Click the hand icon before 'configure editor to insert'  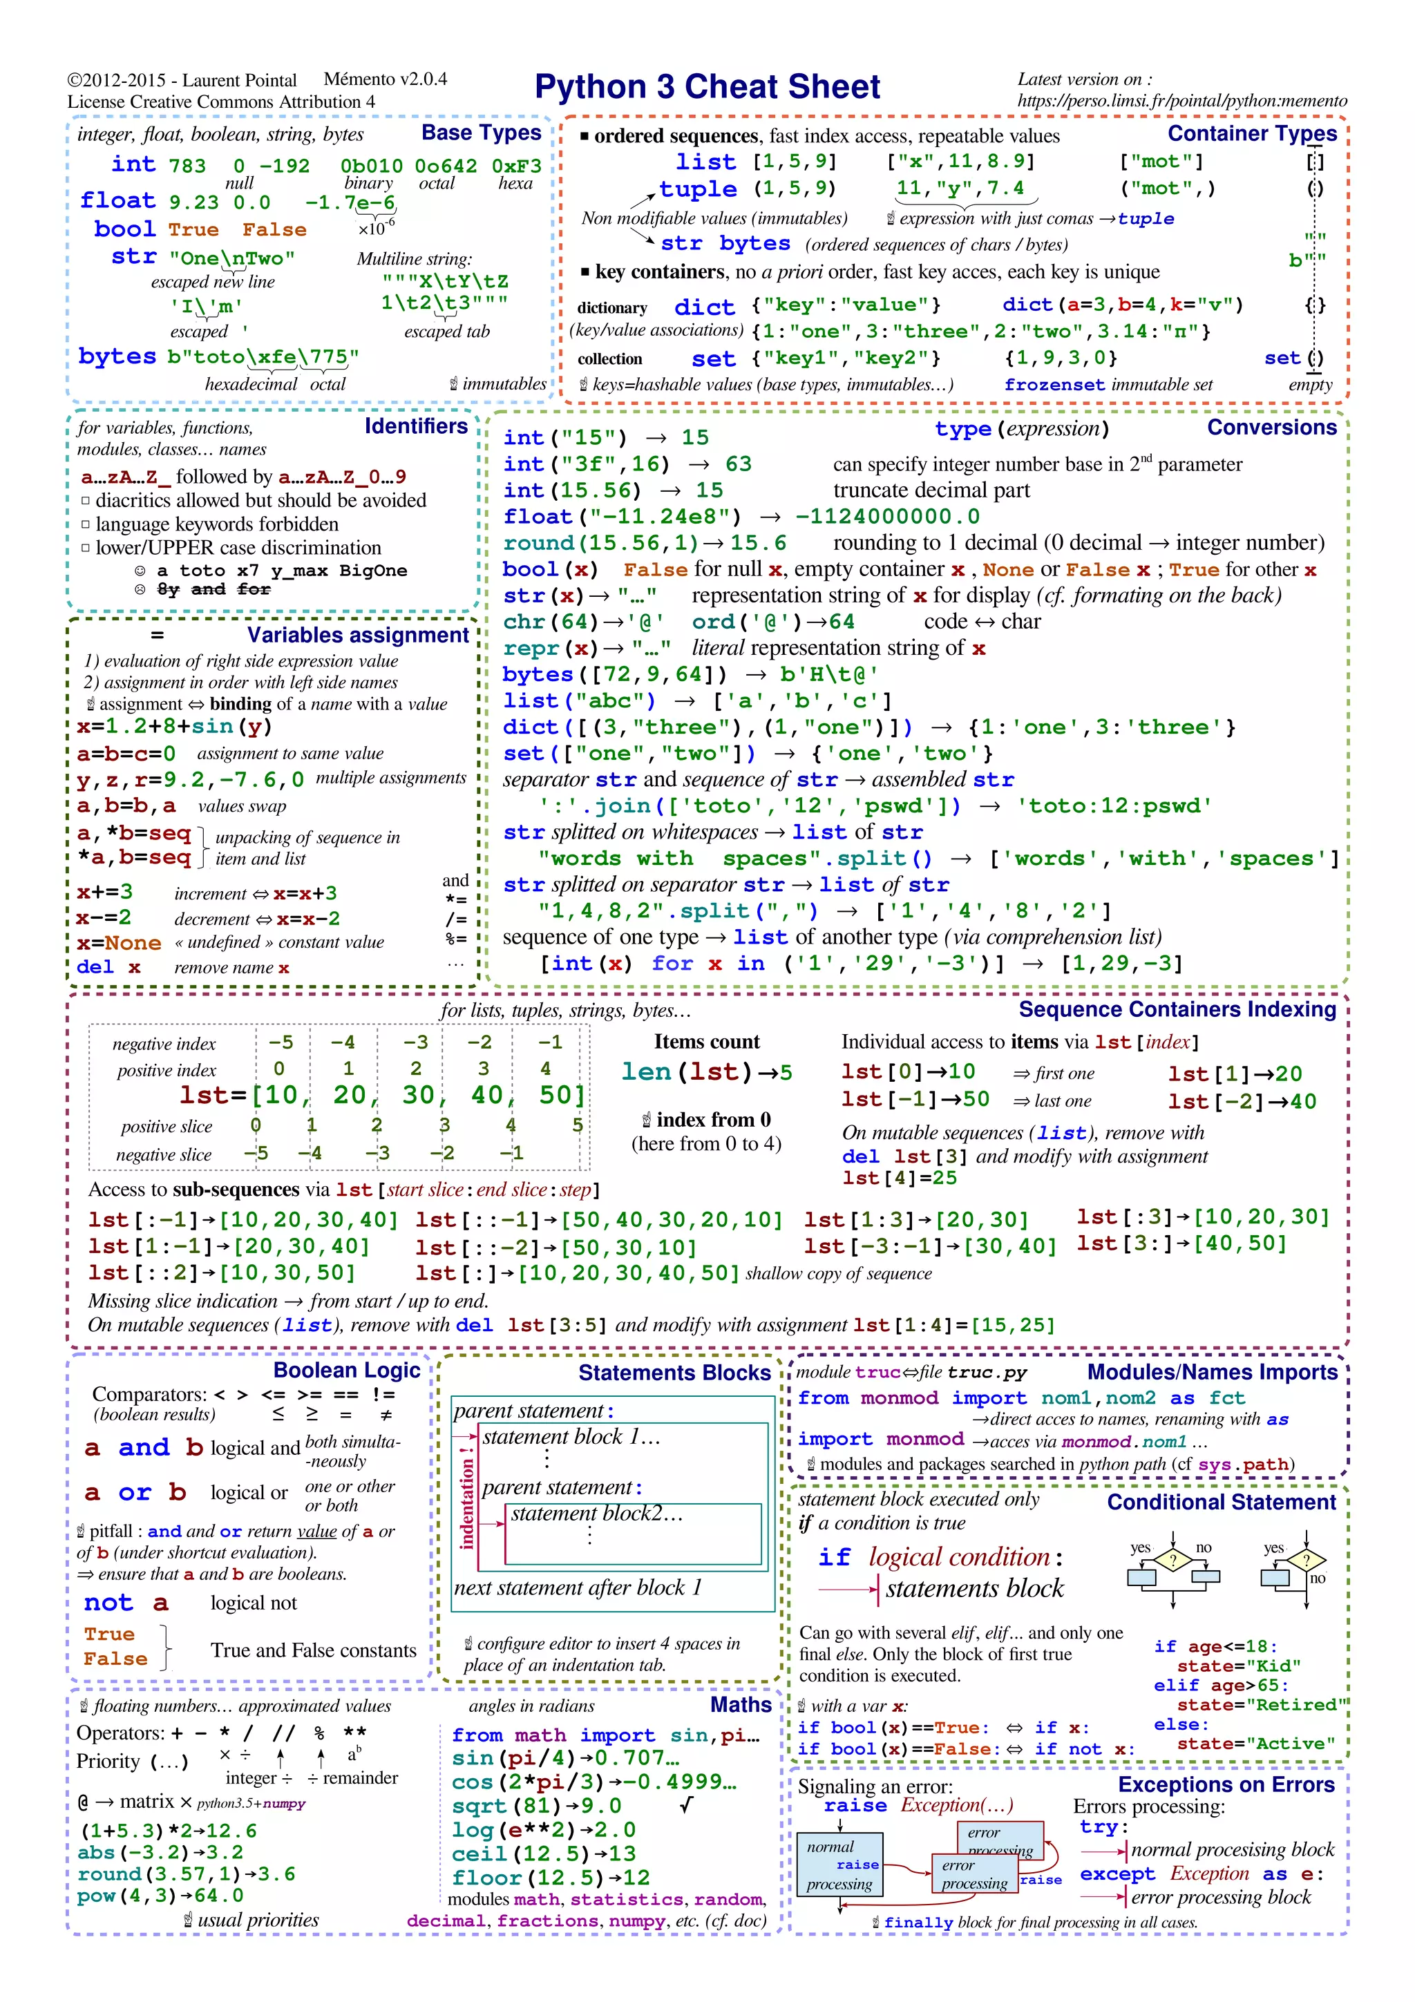tap(468, 1643)
